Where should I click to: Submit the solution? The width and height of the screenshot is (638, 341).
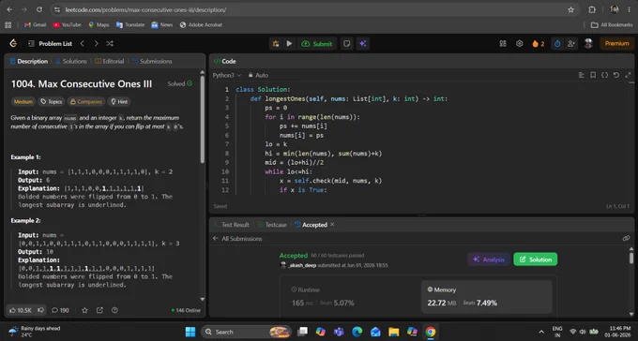317,43
